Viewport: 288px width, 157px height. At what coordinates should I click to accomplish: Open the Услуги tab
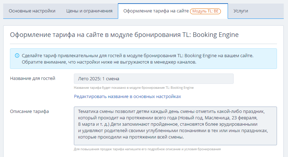pos(241,11)
